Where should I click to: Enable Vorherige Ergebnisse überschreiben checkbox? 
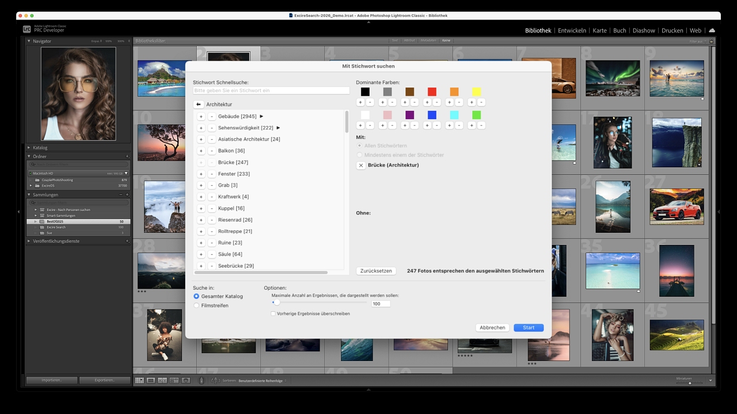(273, 314)
